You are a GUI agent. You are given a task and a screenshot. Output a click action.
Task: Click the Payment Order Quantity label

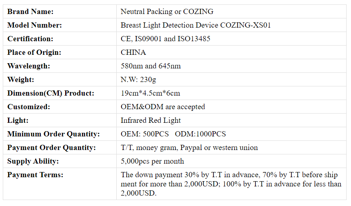(x=52, y=148)
